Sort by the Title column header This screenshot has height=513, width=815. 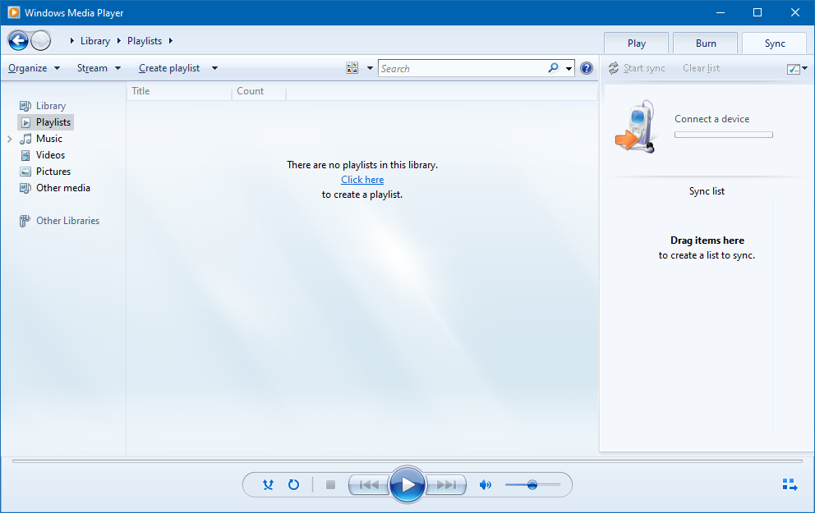pyautogui.click(x=179, y=91)
